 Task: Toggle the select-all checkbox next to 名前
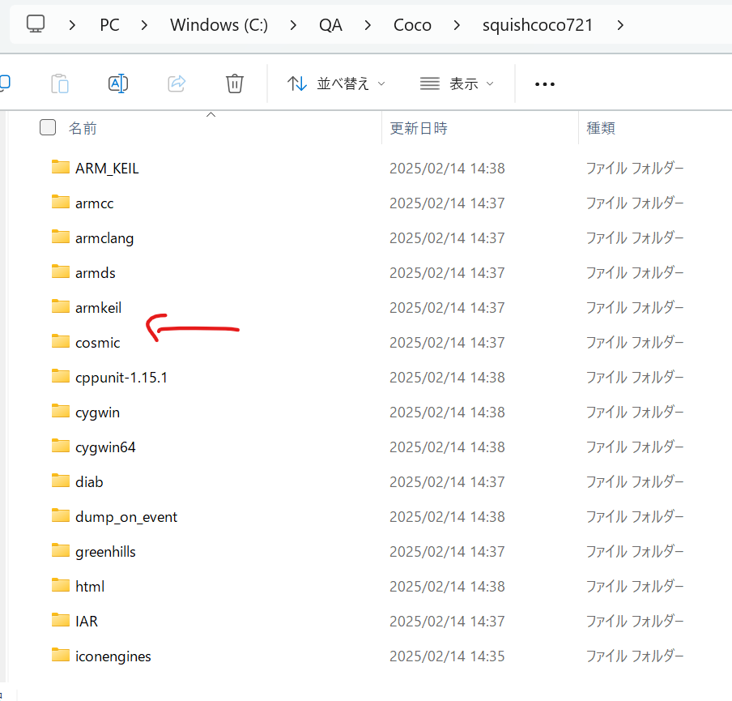click(x=48, y=127)
